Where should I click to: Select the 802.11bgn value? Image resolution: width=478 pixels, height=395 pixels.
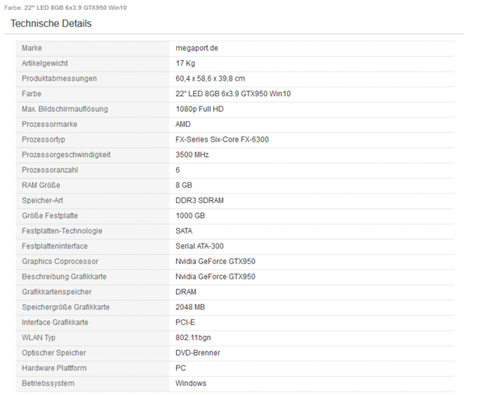[x=193, y=338]
